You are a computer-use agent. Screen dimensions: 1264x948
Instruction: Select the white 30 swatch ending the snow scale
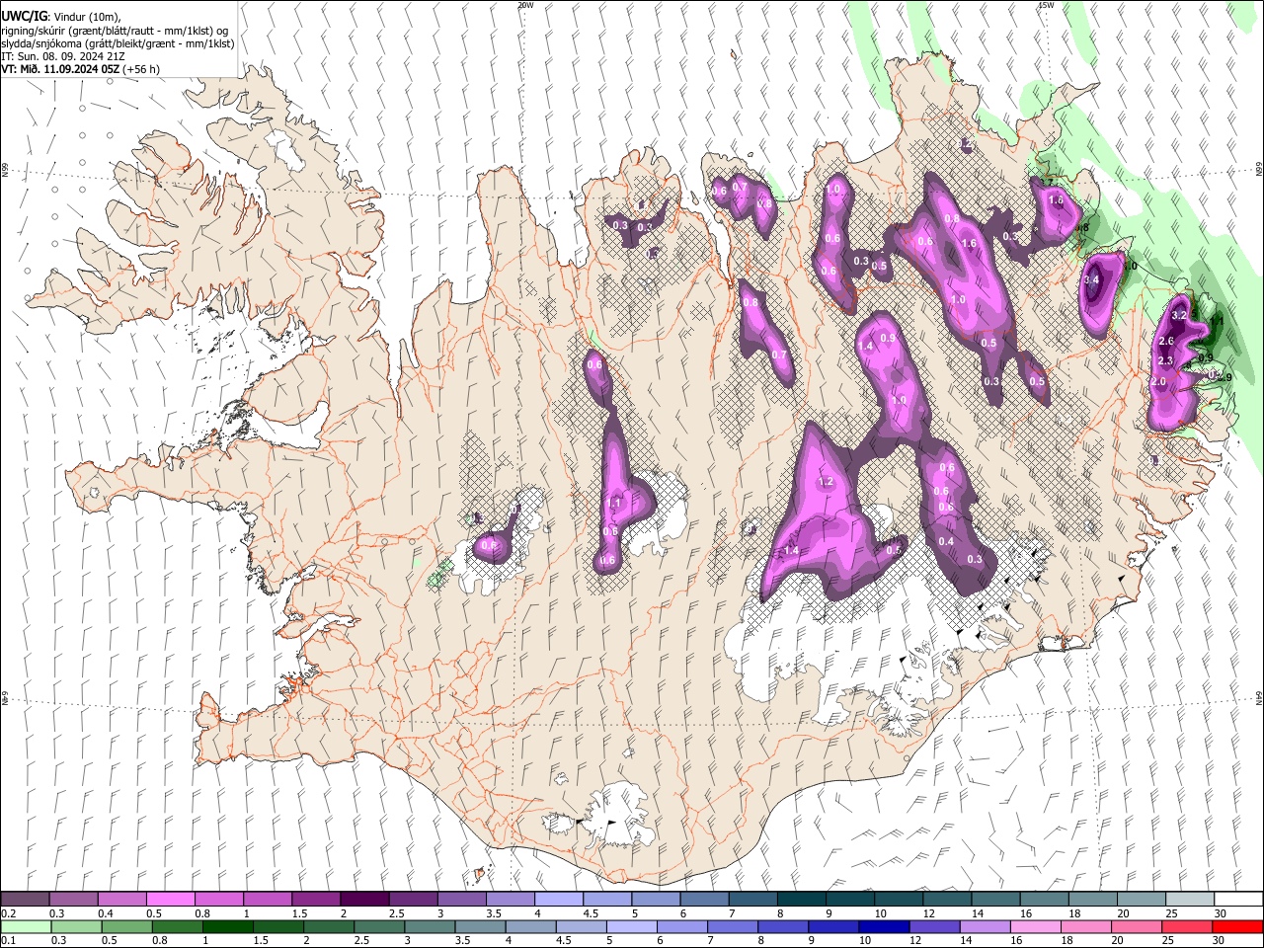1238,900
